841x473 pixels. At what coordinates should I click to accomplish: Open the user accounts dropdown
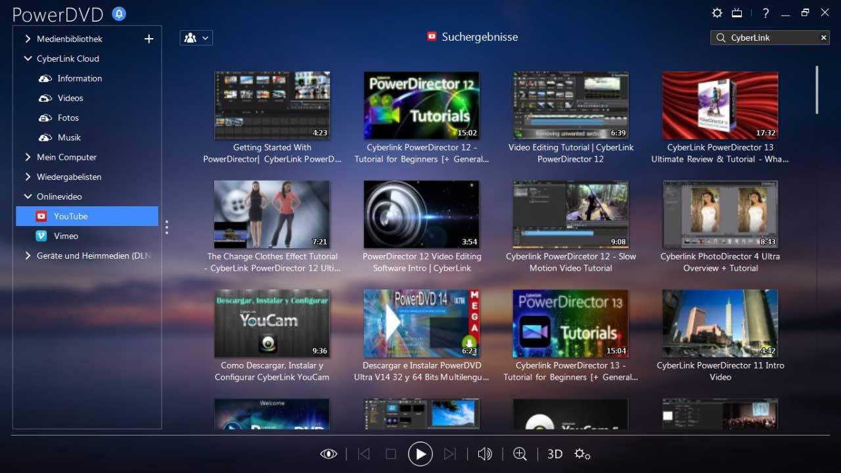tap(196, 38)
